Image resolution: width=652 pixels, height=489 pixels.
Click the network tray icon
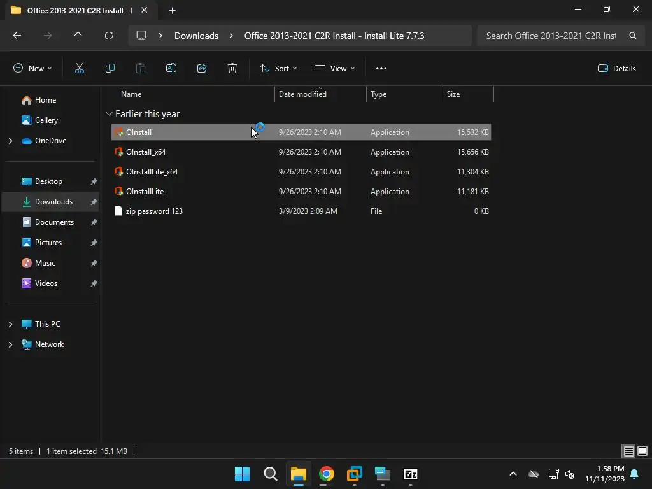pyautogui.click(x=553, y=474)
